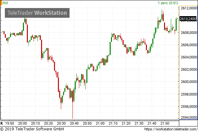Viewport: 198px width, 132px height.
Task: Click the 2612,0000 price axis label
Action: (x=189, y=8)
